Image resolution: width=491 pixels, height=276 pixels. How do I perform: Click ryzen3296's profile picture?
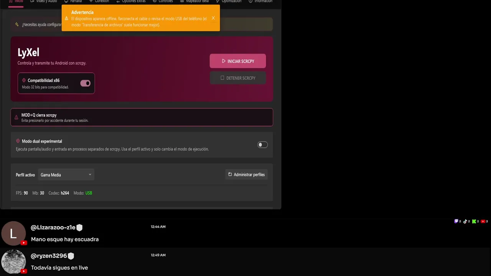(x=13, y=262)
